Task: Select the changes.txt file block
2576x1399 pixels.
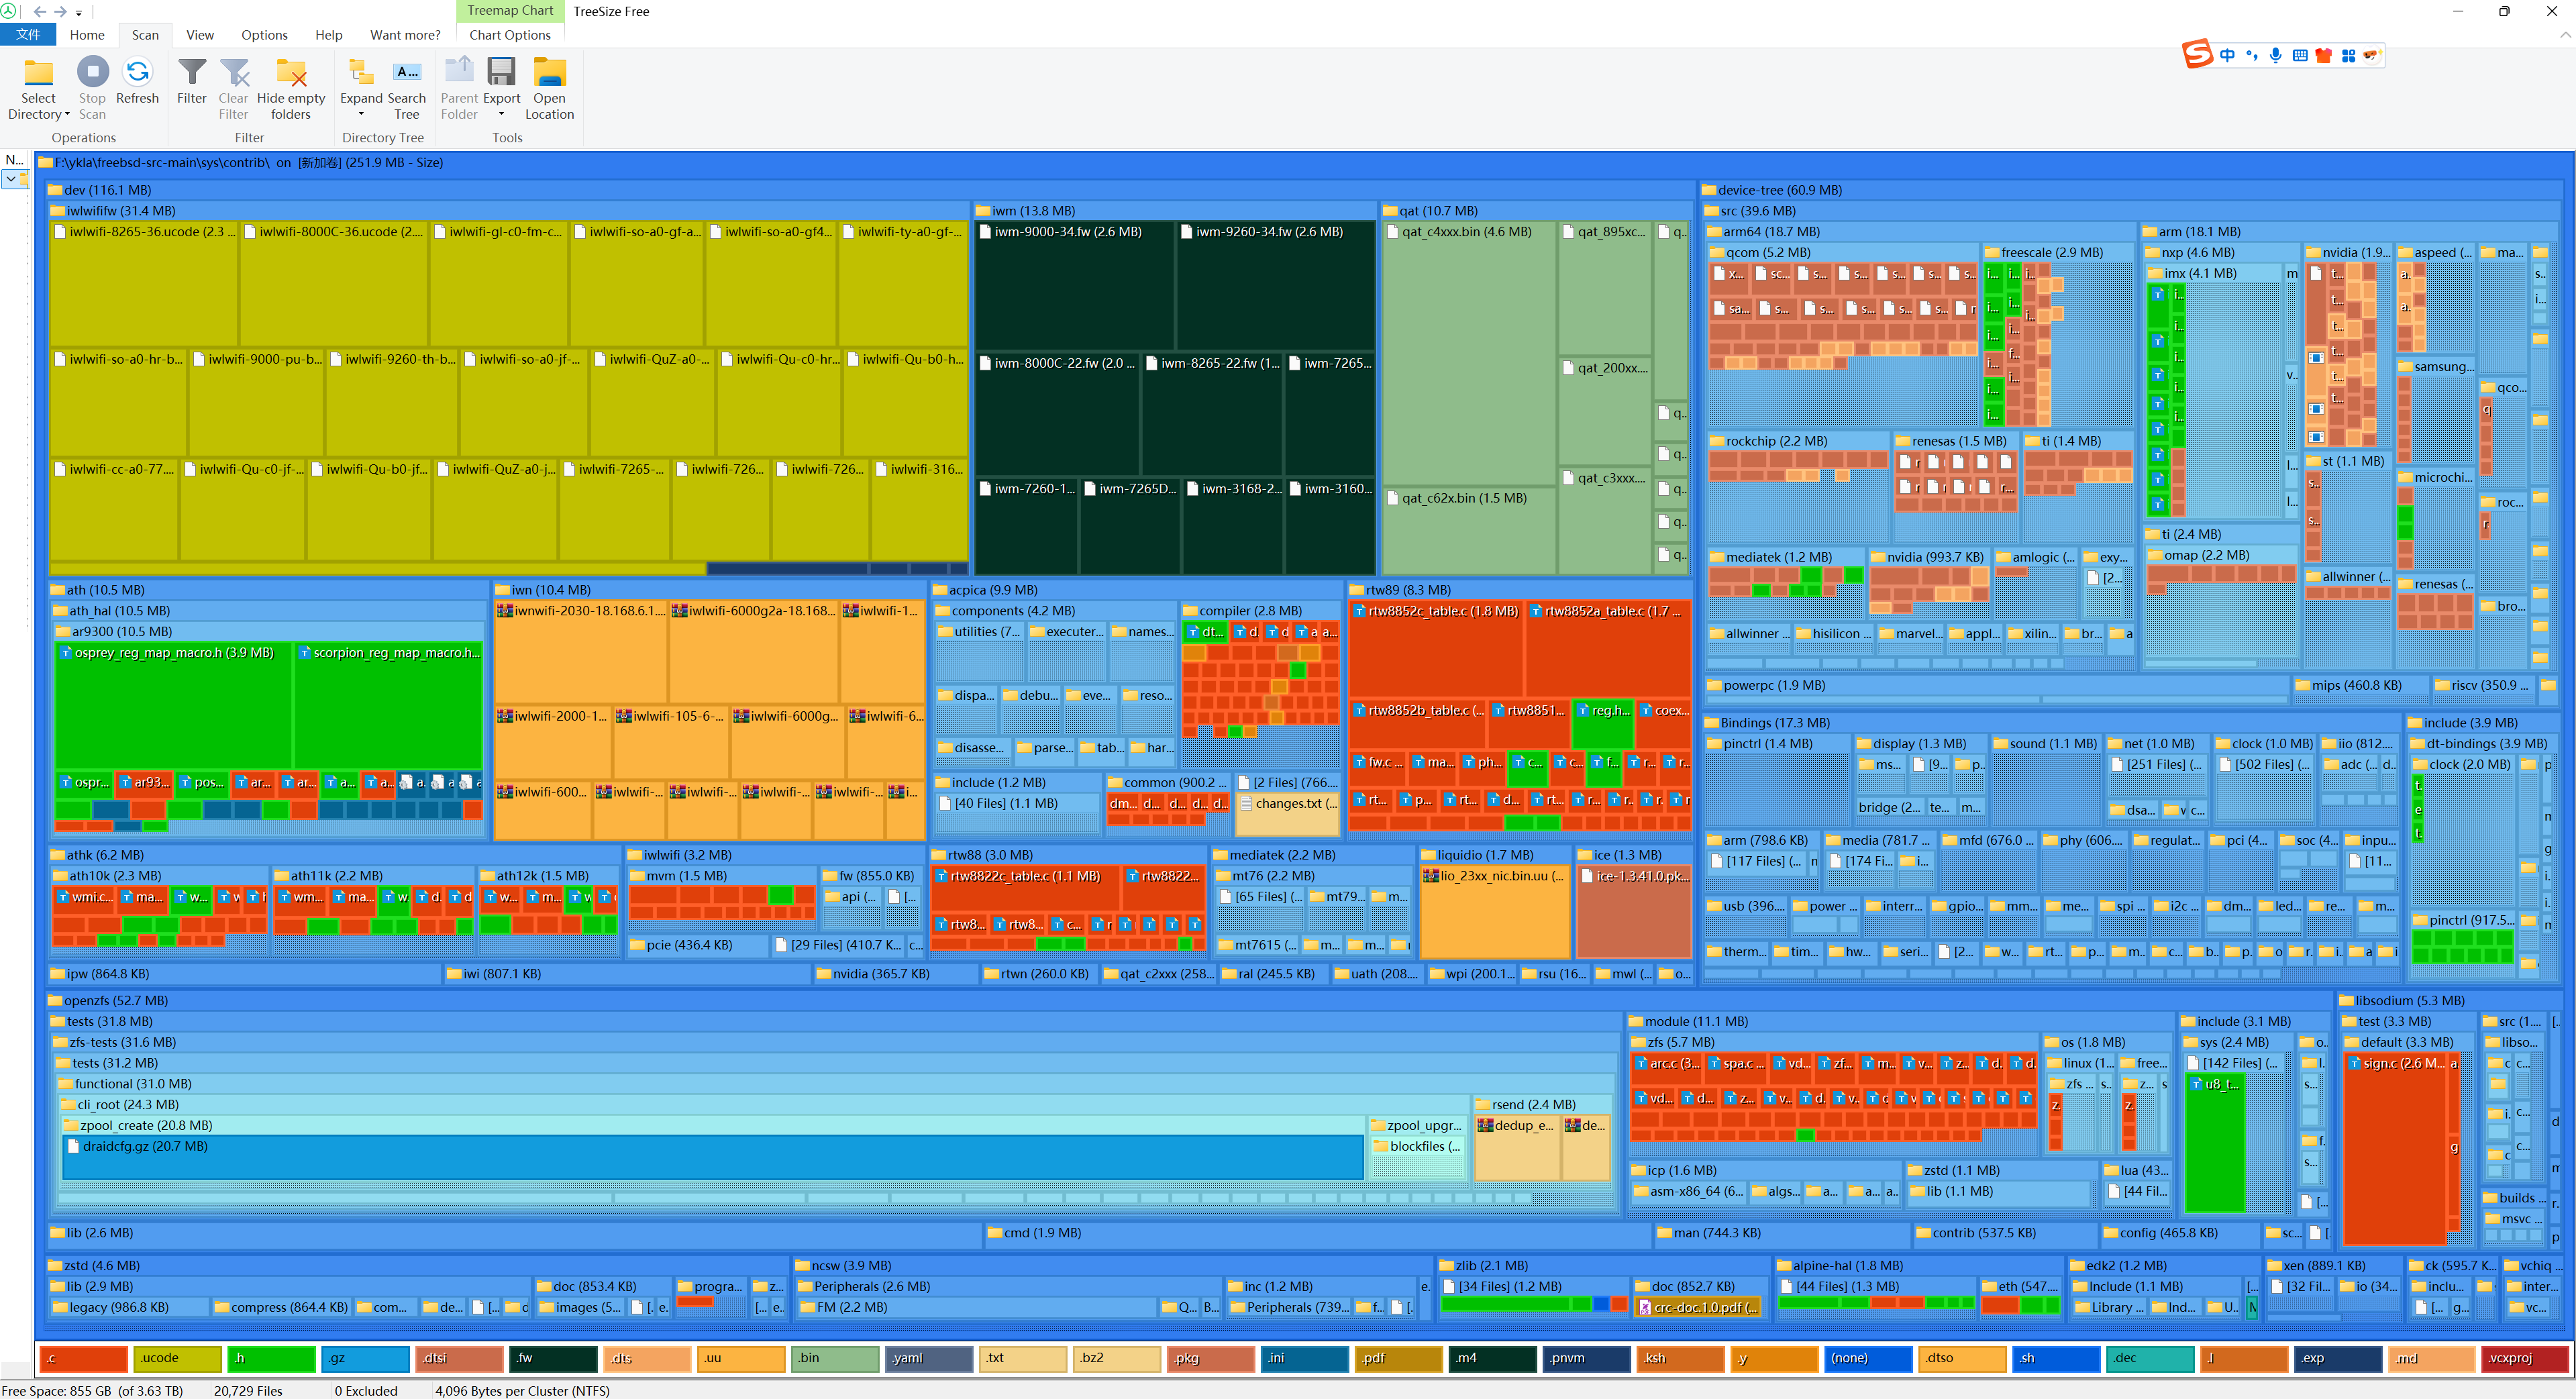Action: 1288,814
